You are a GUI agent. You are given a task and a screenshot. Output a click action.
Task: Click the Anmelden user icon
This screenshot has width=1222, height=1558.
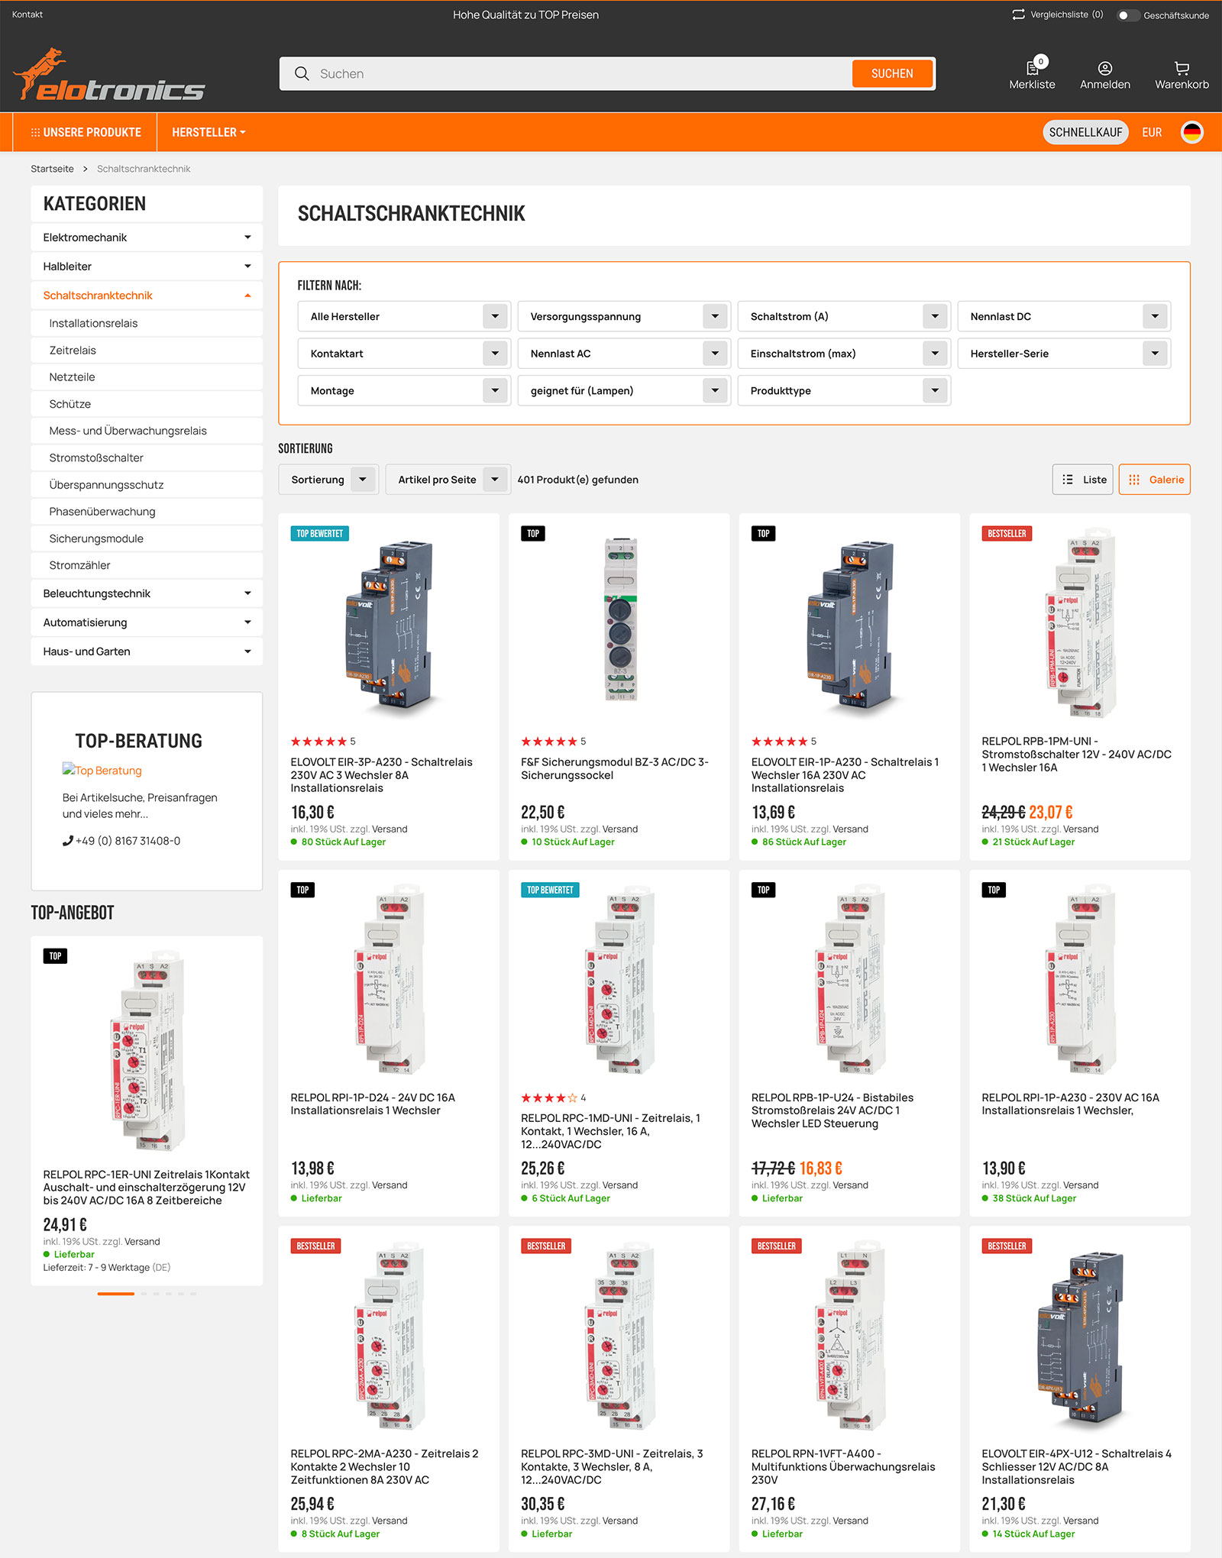(1104, 75)
